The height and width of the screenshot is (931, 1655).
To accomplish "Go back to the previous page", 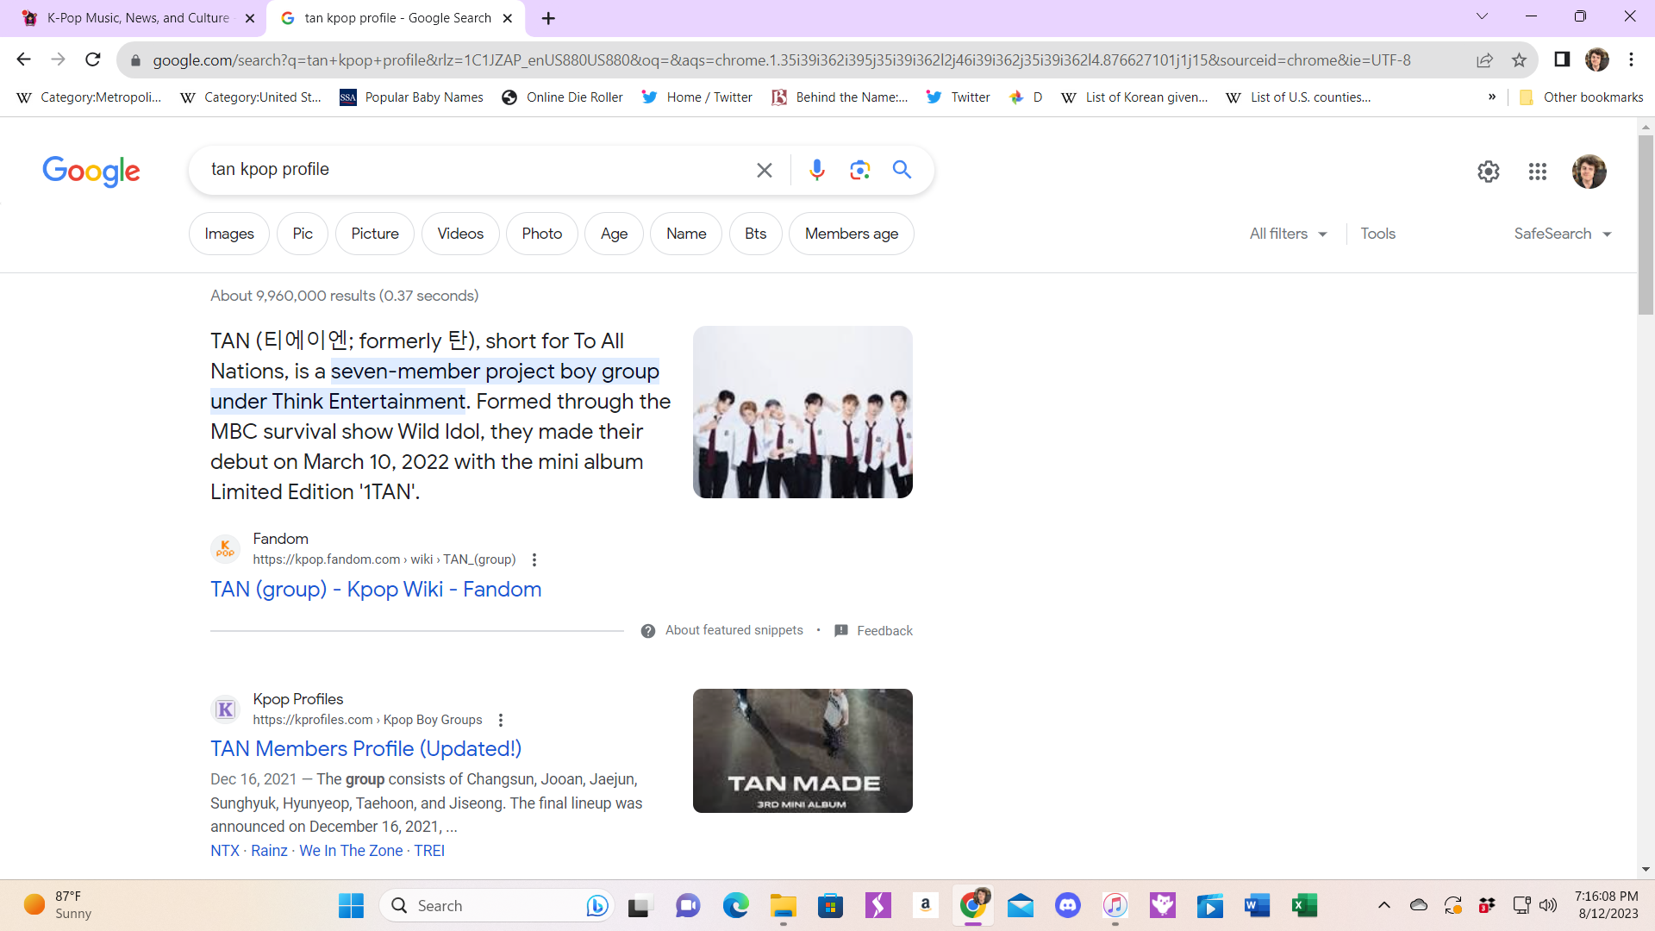I will pyautogui.click(x=23, y=59).
